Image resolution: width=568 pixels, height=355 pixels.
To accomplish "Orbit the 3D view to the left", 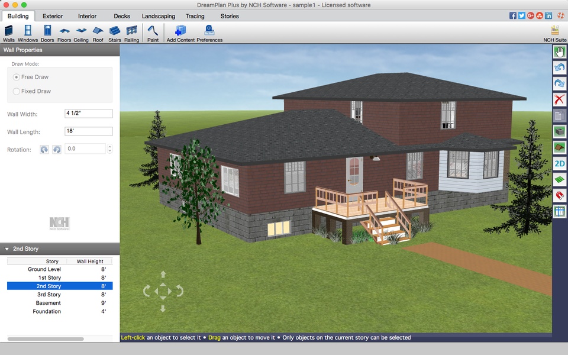I will tap(147, 291).
